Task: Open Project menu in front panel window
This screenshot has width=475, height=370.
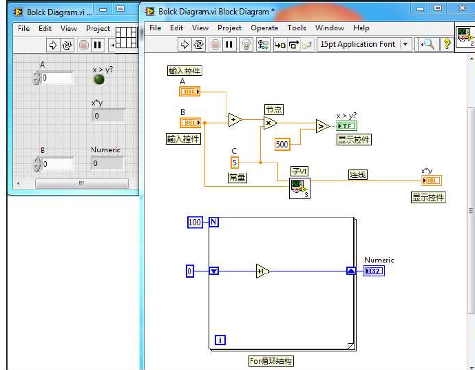Action: pos(98,28)
